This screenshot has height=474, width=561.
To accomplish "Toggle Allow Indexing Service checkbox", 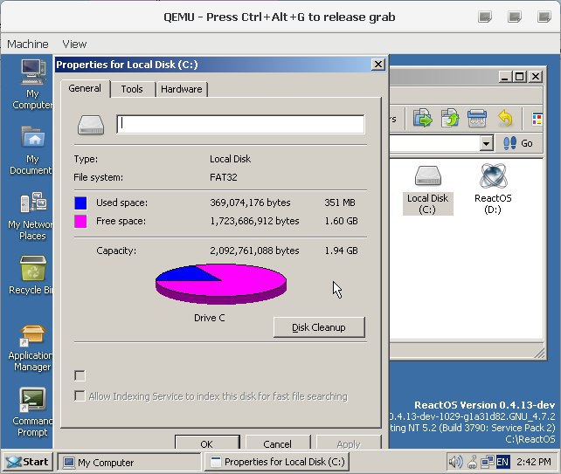I will 80,396.
